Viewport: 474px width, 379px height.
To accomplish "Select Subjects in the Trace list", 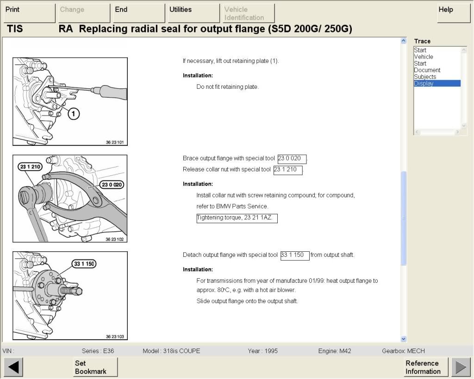I will [425, 77].
